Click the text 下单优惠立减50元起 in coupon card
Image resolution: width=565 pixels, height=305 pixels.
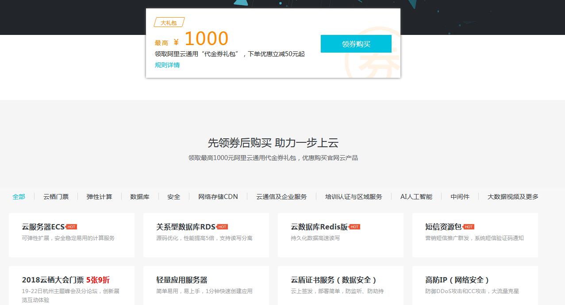[276, 54]
